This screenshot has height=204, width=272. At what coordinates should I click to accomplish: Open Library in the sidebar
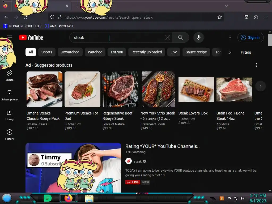coord(10,115)
